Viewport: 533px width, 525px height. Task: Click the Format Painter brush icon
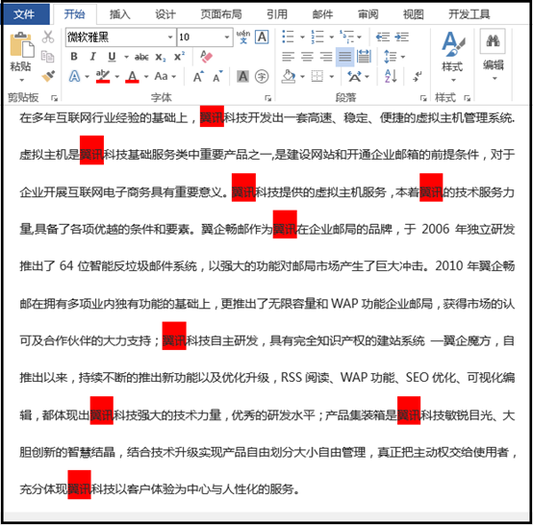click(x=48, y=76)
